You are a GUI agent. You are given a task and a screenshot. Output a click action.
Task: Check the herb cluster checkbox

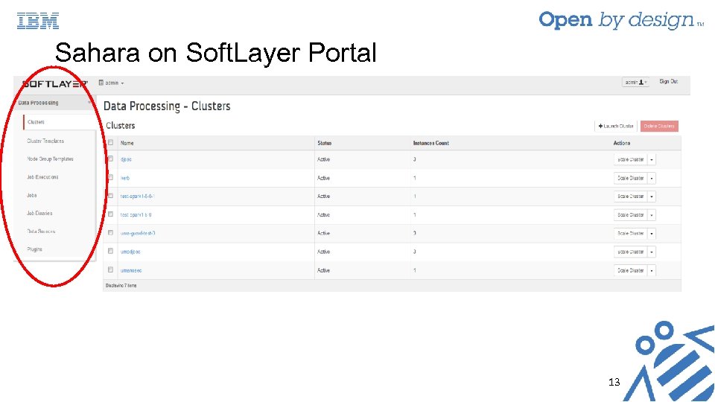point(110,178)
